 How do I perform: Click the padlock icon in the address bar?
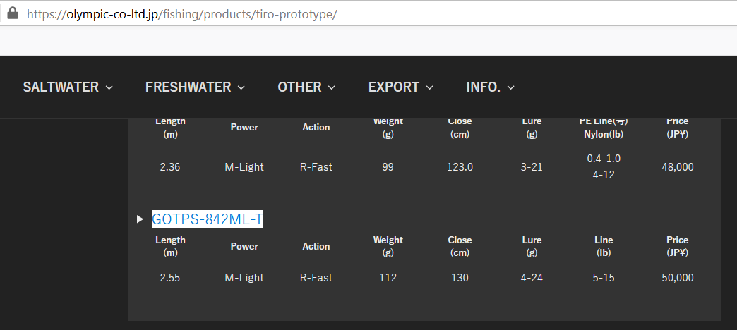tap(12, 13)
